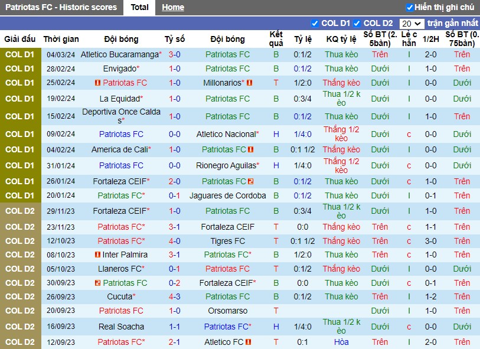Open the Cucuta team link

pyautogui.click(x=120, y=296)
